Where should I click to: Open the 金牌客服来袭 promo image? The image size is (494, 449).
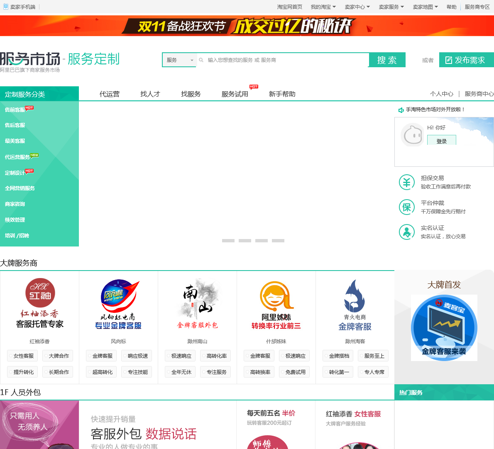[x=444, y=328]
